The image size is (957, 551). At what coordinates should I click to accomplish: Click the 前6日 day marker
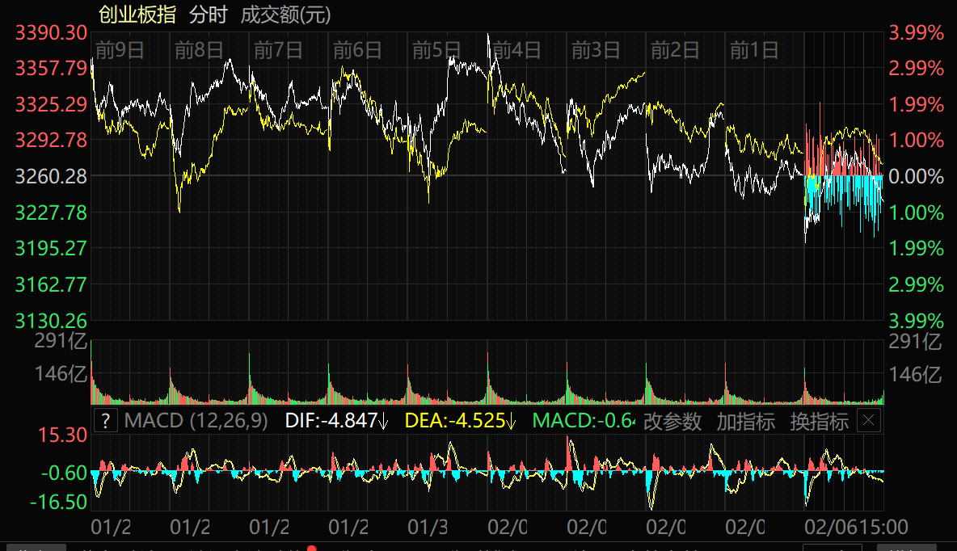pyautogui.click(x=357, y=50)
